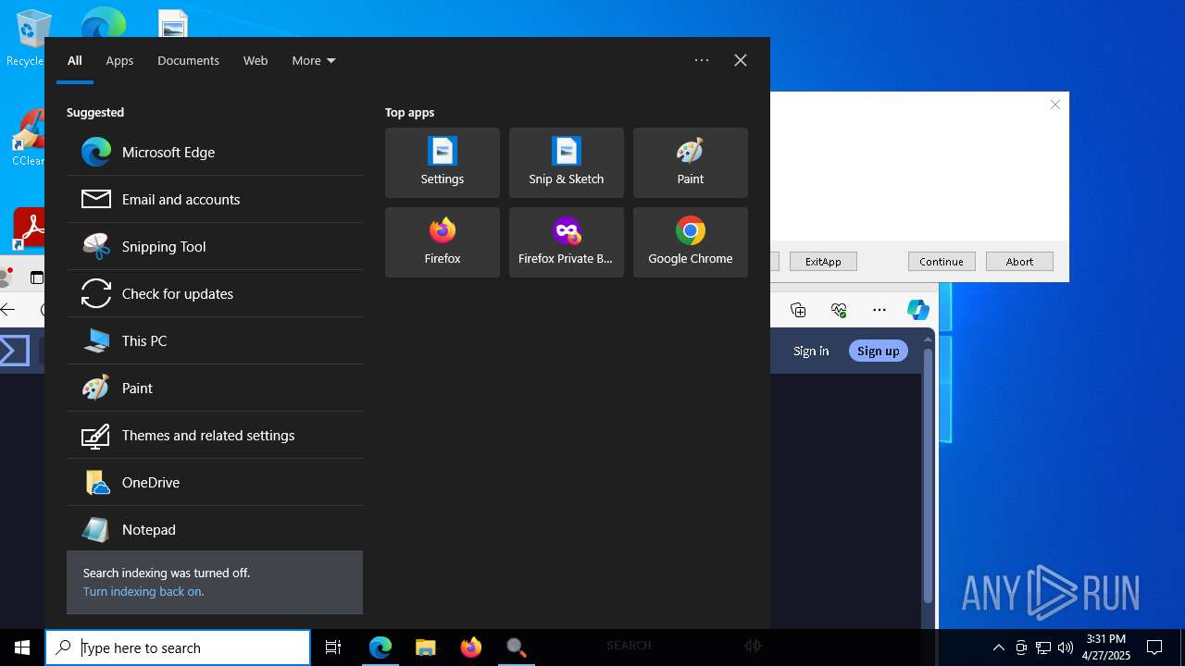The image size is (1185, 666).
Task: Click ExitApp button in the dialog
Action: pyautogui.click(x=823, y=262)
